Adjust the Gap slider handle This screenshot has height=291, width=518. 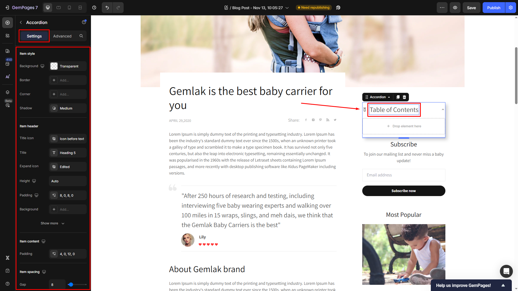click(x=71, y=285)
